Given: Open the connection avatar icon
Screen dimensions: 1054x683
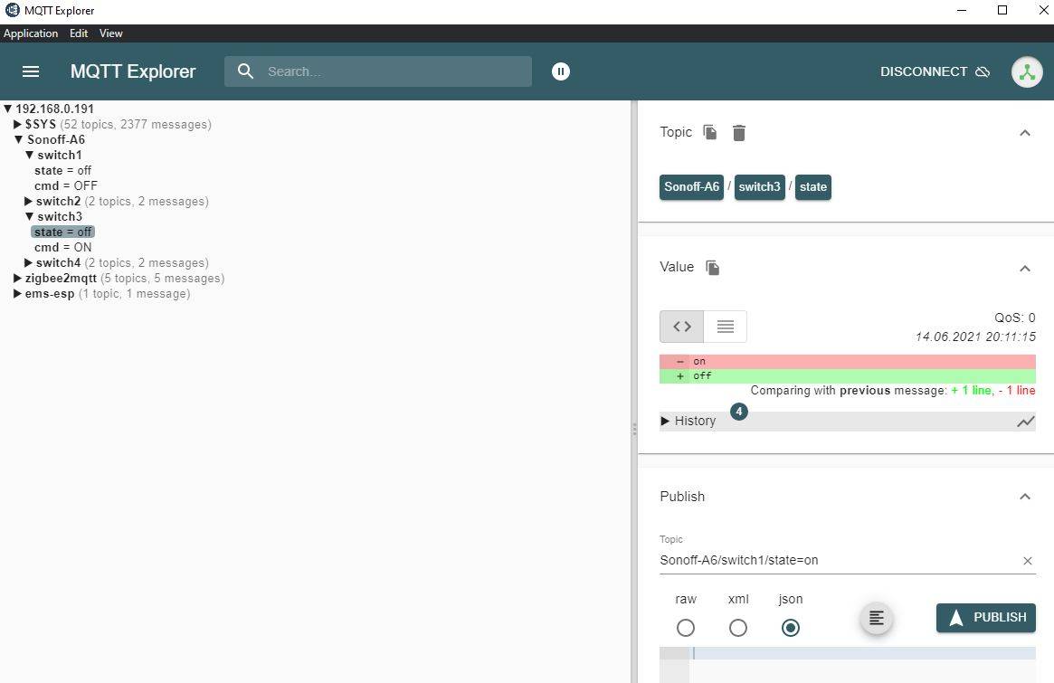Looking at the screenshot, I should (x=1027, y=71).
